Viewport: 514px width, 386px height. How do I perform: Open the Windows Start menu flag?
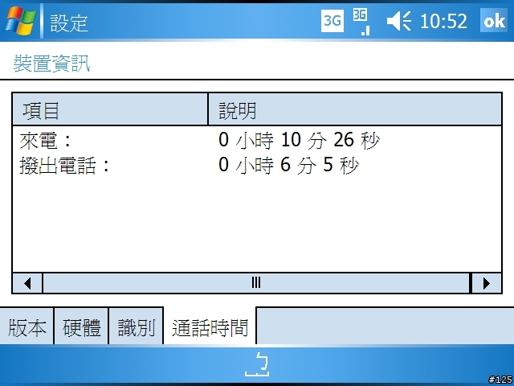tap(20, 21)
